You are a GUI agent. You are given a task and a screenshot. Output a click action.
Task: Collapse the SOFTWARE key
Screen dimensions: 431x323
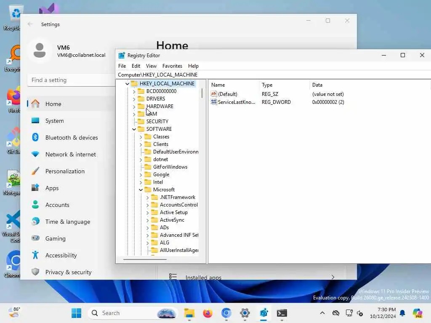click(x=134, y=129)
